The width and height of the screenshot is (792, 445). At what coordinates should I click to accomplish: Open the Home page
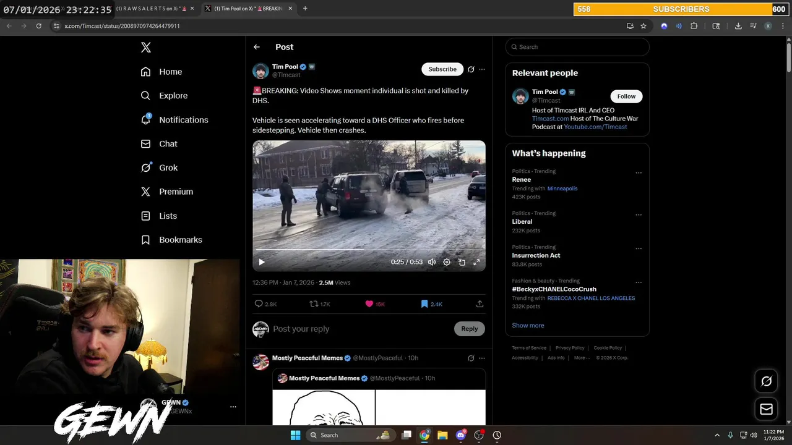161,72
